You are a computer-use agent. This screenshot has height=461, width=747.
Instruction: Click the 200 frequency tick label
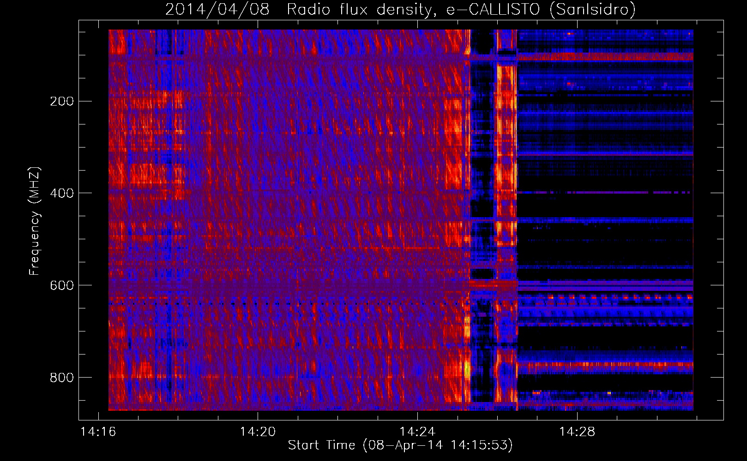pos(62,101)
